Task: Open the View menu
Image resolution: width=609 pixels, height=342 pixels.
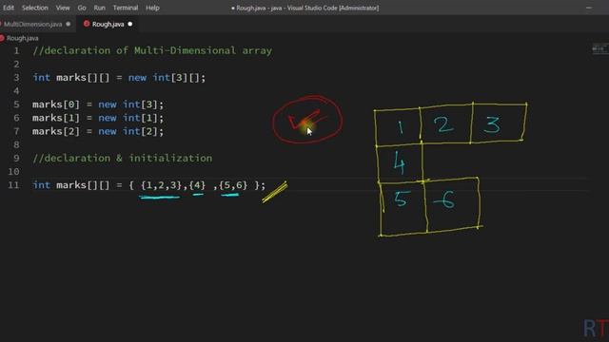Action: (63, 8)
